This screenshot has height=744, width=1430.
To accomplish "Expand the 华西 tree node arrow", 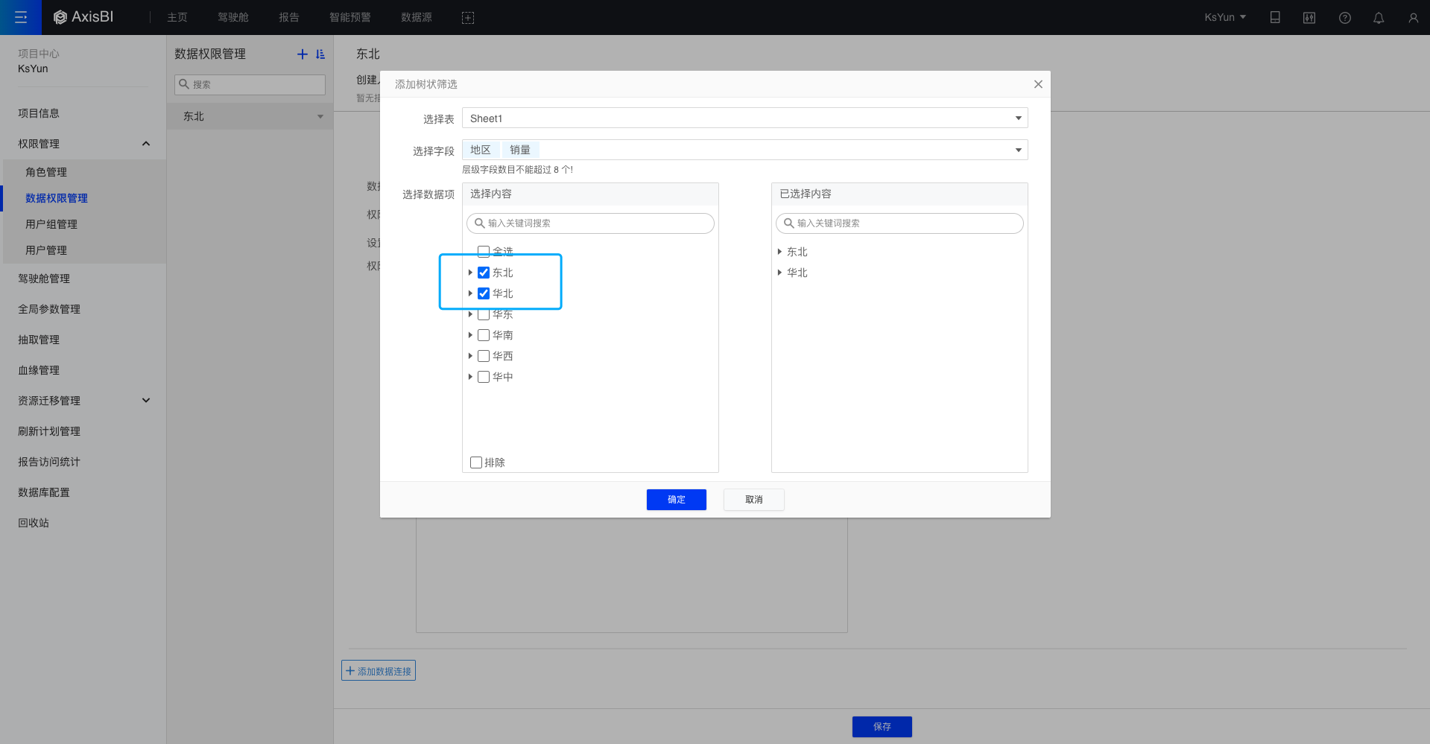I will point(470,356).
